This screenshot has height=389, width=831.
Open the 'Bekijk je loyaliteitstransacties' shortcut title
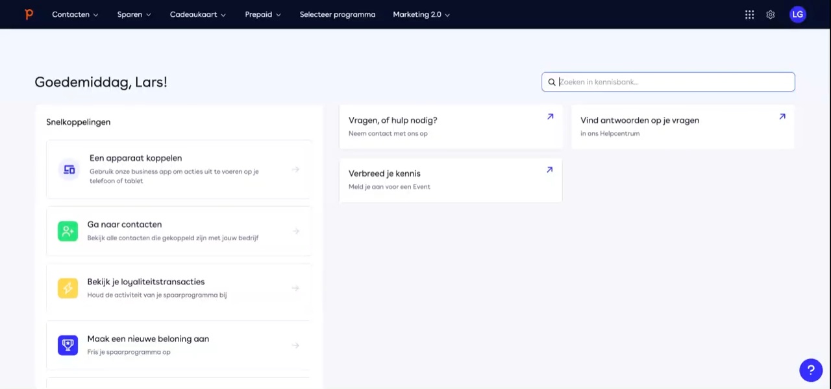pyautogui.click(x=146, y=281)
